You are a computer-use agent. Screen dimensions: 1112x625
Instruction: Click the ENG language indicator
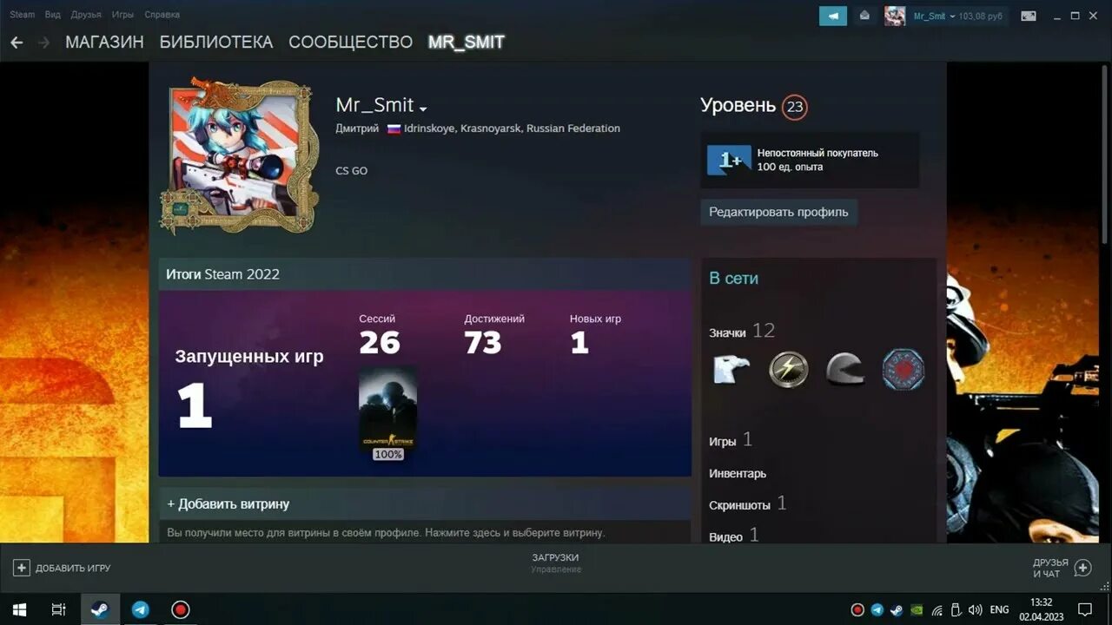(x=1000, y=609)
